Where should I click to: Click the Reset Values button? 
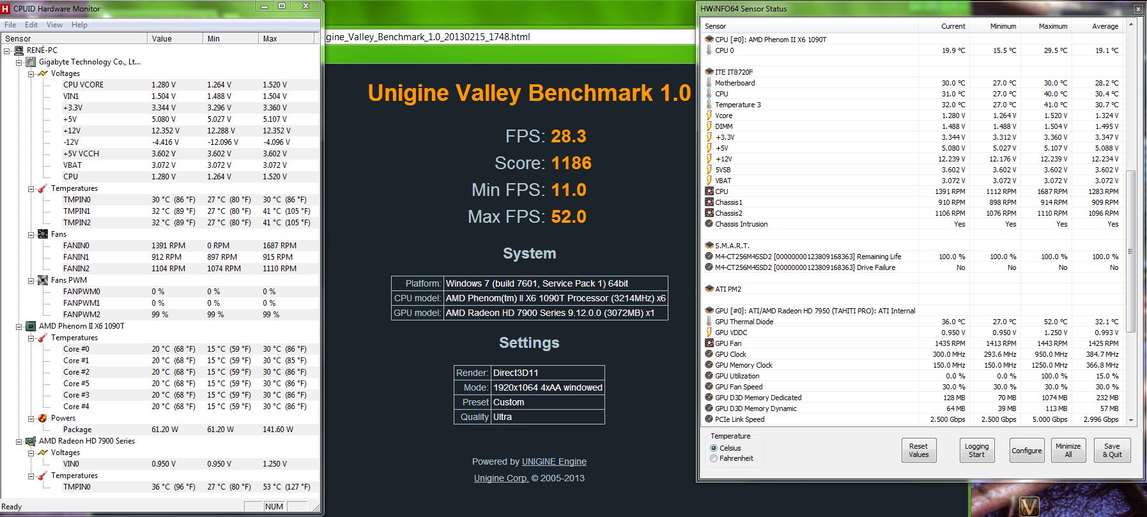click(918, 451)
